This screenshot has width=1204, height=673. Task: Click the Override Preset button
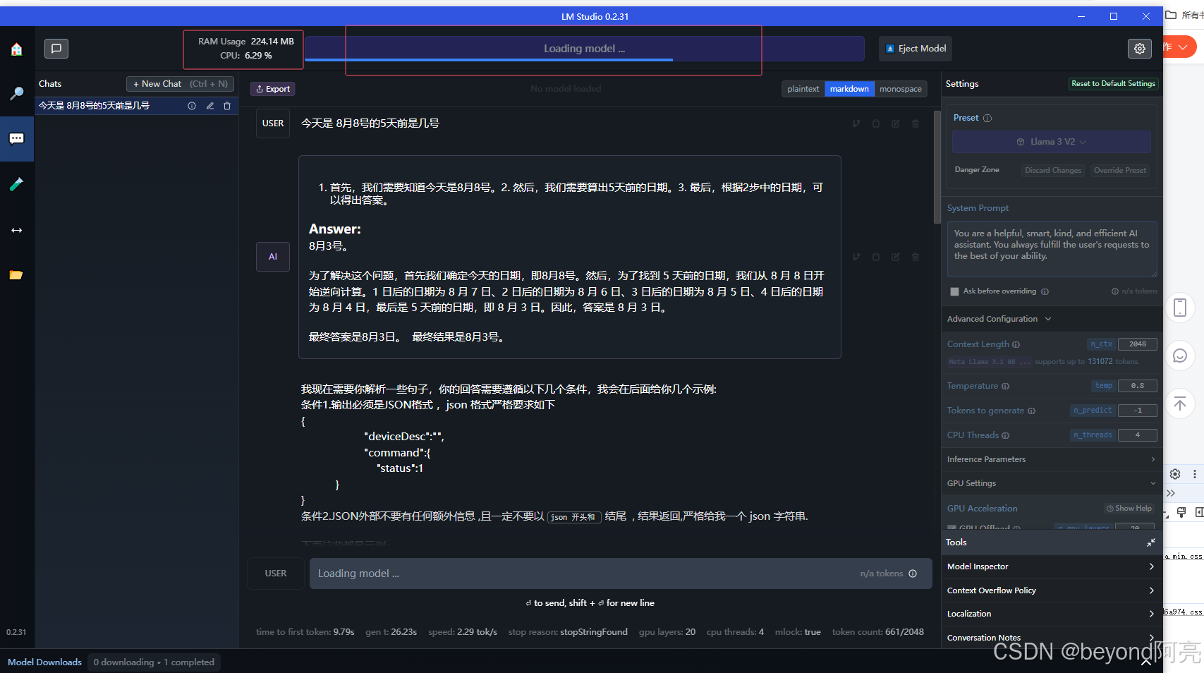pos(1120,171)
